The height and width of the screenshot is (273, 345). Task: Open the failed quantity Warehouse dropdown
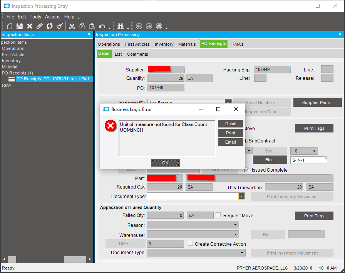tap(235, 234)
